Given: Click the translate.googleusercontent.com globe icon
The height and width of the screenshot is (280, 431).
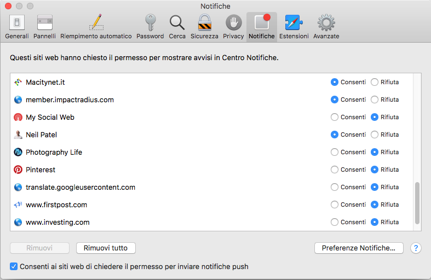Looking at the screenshot, I should 18,187.
